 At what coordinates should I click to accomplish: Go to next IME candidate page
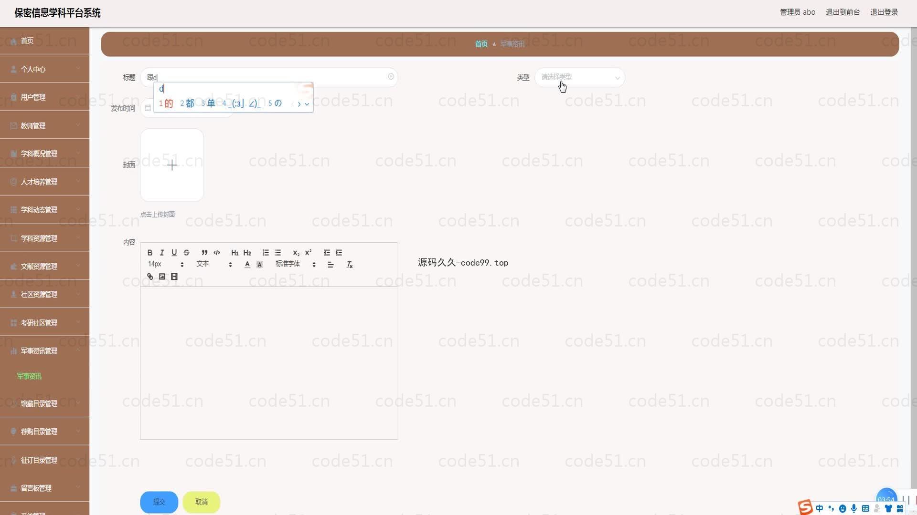(299, 104)
